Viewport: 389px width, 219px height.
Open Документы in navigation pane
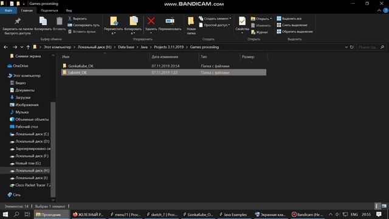coord(22,90)
